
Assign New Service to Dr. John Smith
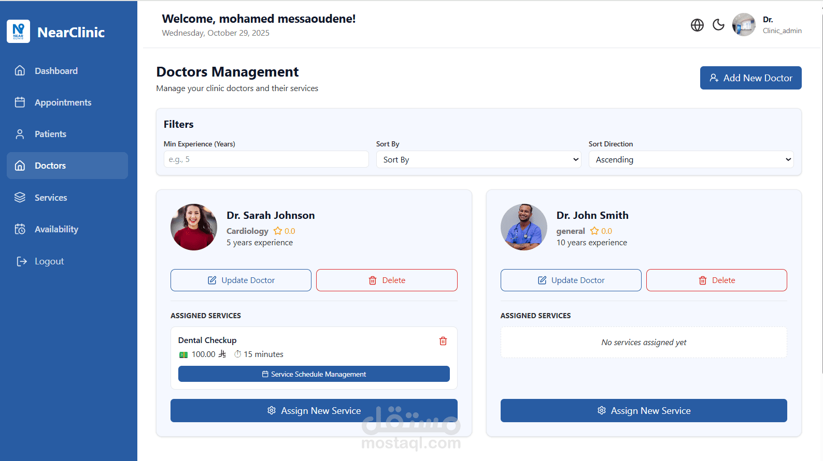[644, 410]
